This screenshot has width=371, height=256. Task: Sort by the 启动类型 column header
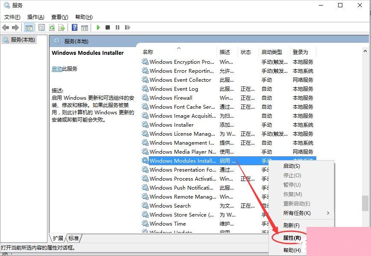(272, 52)
